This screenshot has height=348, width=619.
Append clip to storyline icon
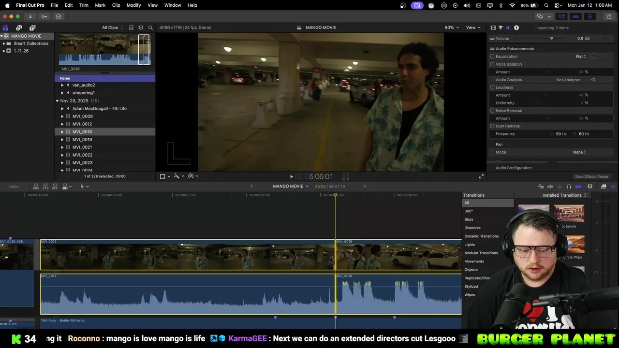tap(55, 187)
